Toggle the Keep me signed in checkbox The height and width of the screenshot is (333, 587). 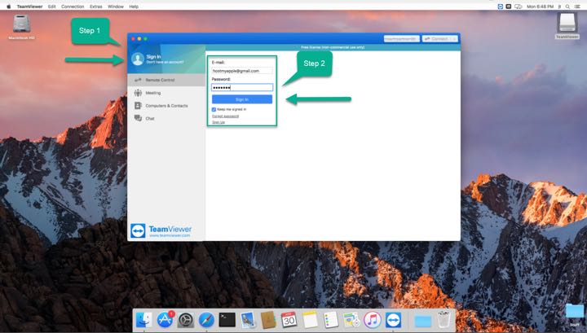pyautogui.click(x=214, y=109)
